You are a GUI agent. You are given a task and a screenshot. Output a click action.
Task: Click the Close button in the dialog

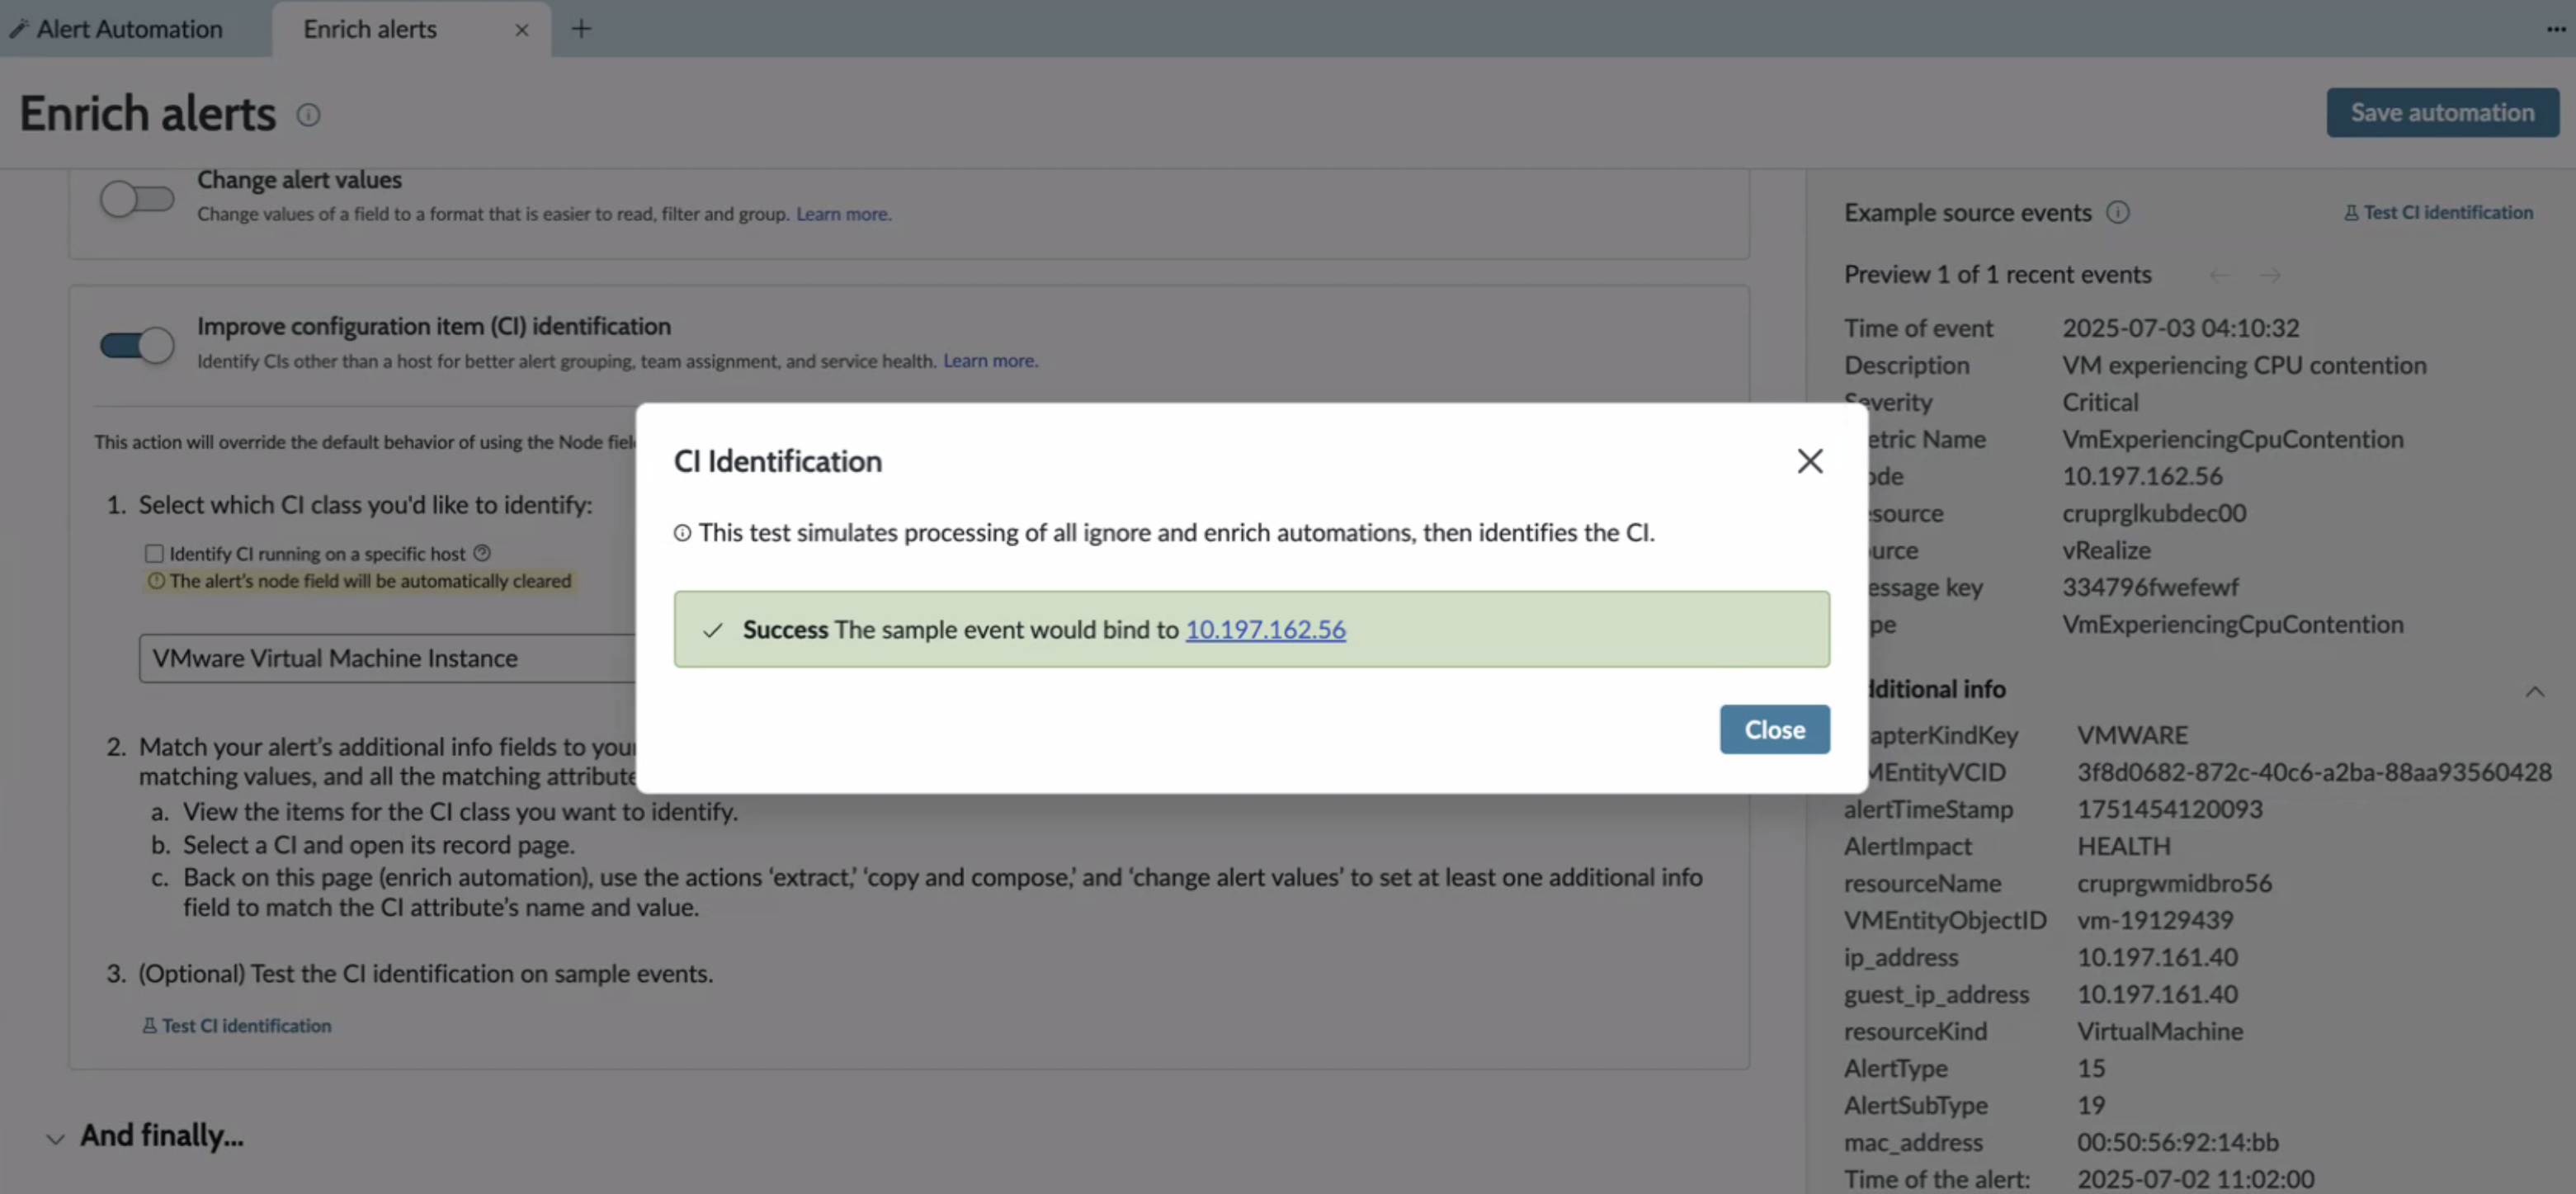[1774, 729]
